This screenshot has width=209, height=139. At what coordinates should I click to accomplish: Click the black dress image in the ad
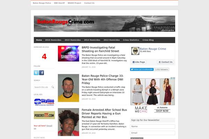click(153, 92)
